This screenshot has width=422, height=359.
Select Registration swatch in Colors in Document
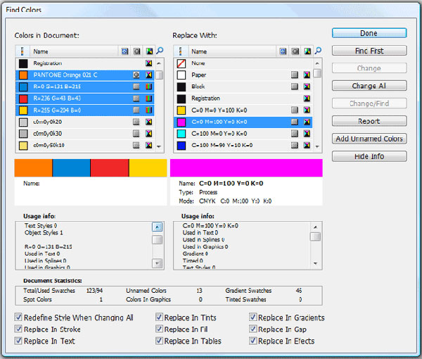click(x=23, y=63)
